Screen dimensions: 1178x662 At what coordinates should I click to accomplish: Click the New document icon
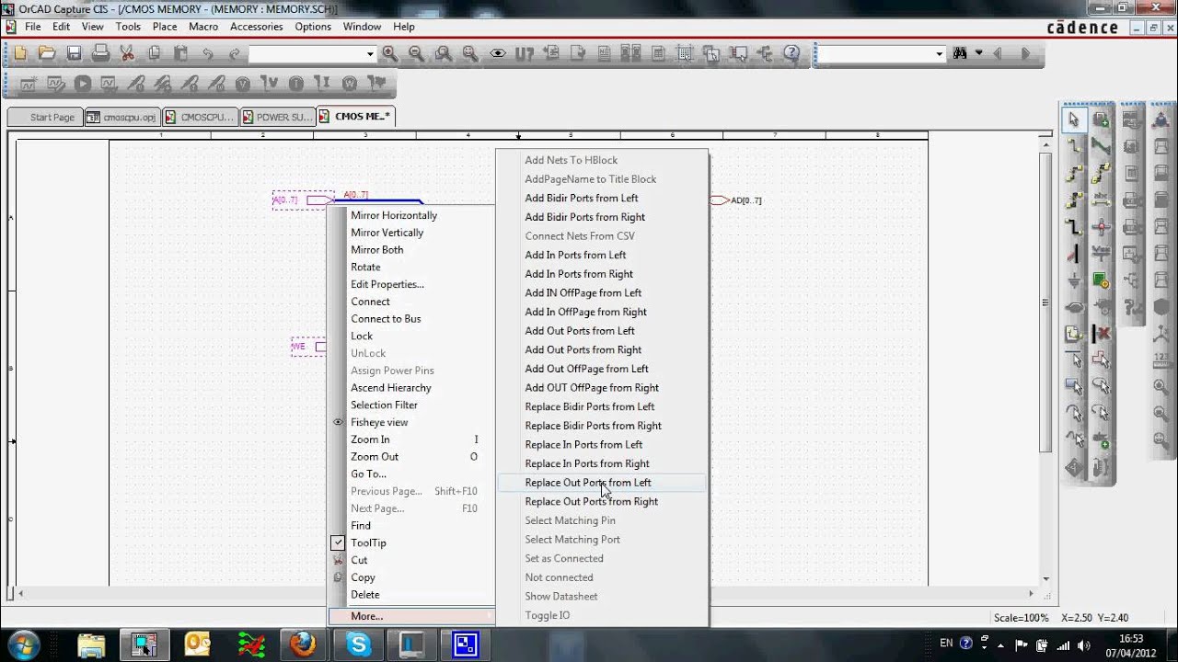(x=20, y=53)
